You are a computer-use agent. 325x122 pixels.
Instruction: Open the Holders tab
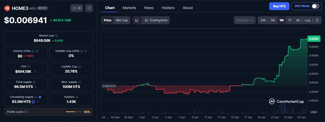click(x=168, y=8)
